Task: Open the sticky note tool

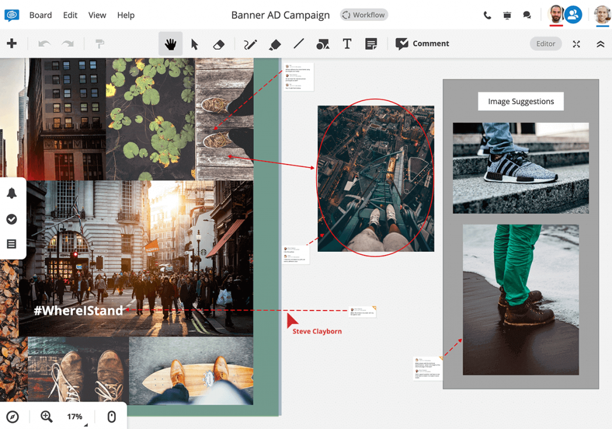Action: click(371, 43)
